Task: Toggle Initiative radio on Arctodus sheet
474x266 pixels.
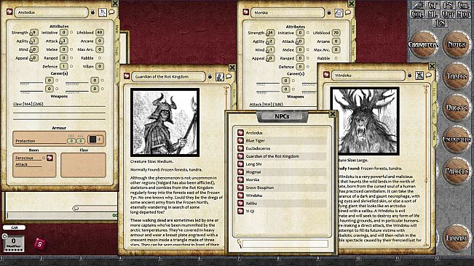Action: (x=71, y=32)
